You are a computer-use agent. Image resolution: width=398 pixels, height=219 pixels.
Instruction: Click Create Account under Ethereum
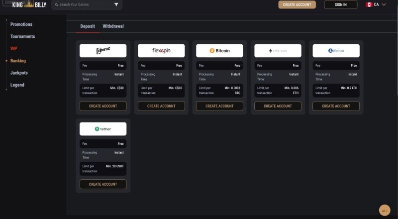coord(278,106)
